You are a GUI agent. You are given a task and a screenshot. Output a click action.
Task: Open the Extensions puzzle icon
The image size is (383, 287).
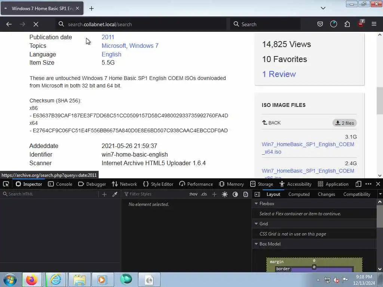[x=347, y=24]
